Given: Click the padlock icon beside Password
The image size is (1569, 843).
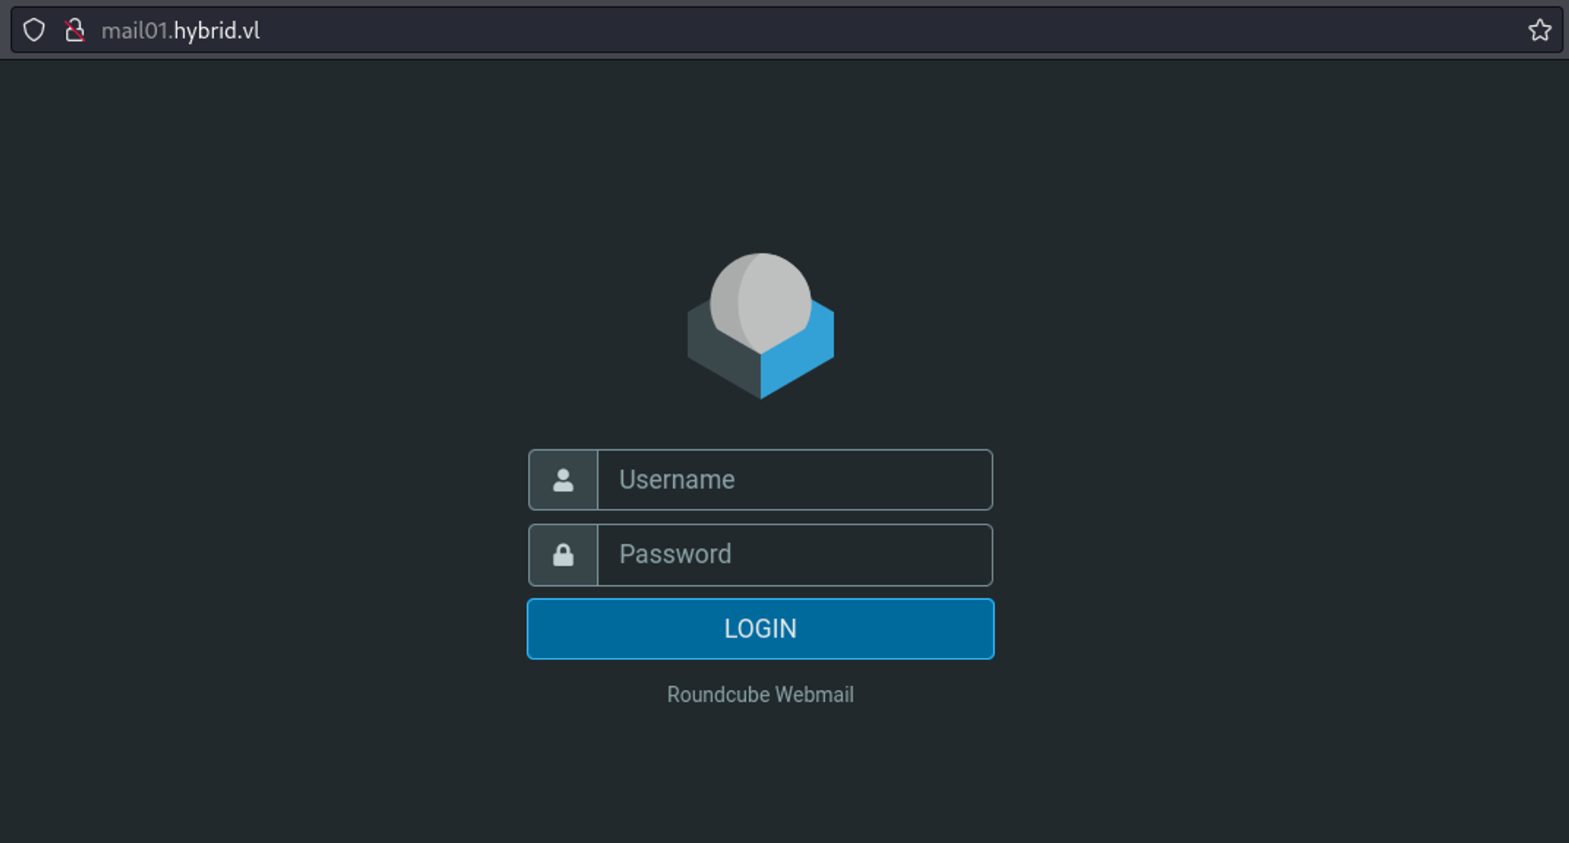Looking at the screenshot, I should [x=563, y=555].
